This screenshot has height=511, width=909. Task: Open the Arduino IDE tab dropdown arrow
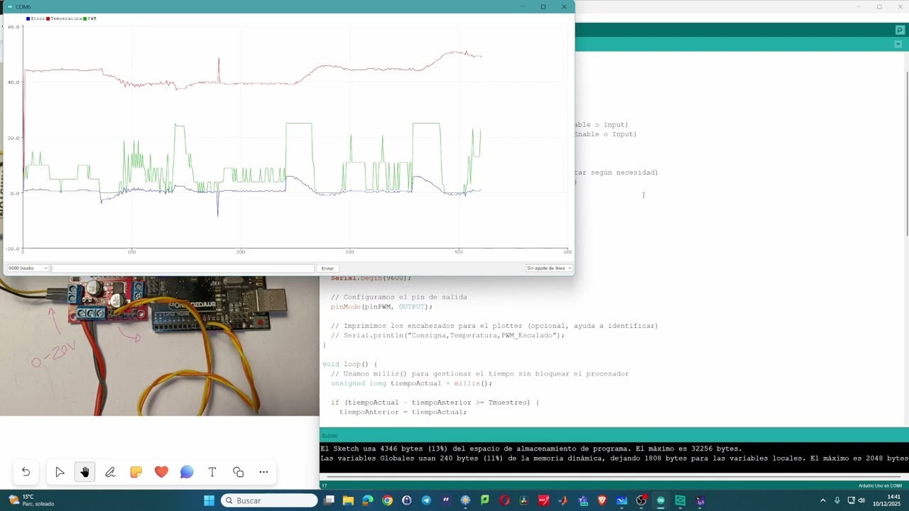(899, 44)
